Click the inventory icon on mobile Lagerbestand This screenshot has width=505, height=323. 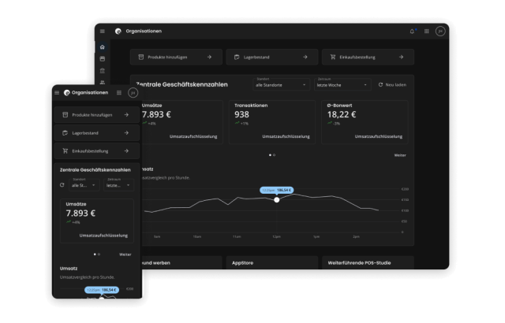point(65,133)
